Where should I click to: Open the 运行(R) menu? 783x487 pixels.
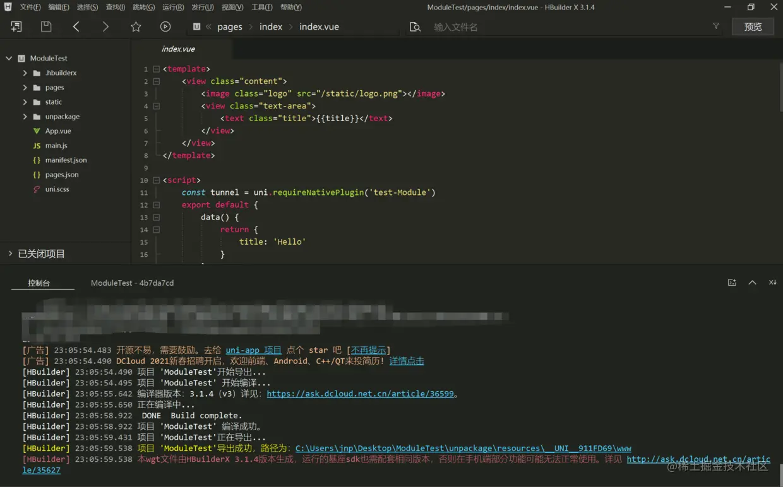173,8
